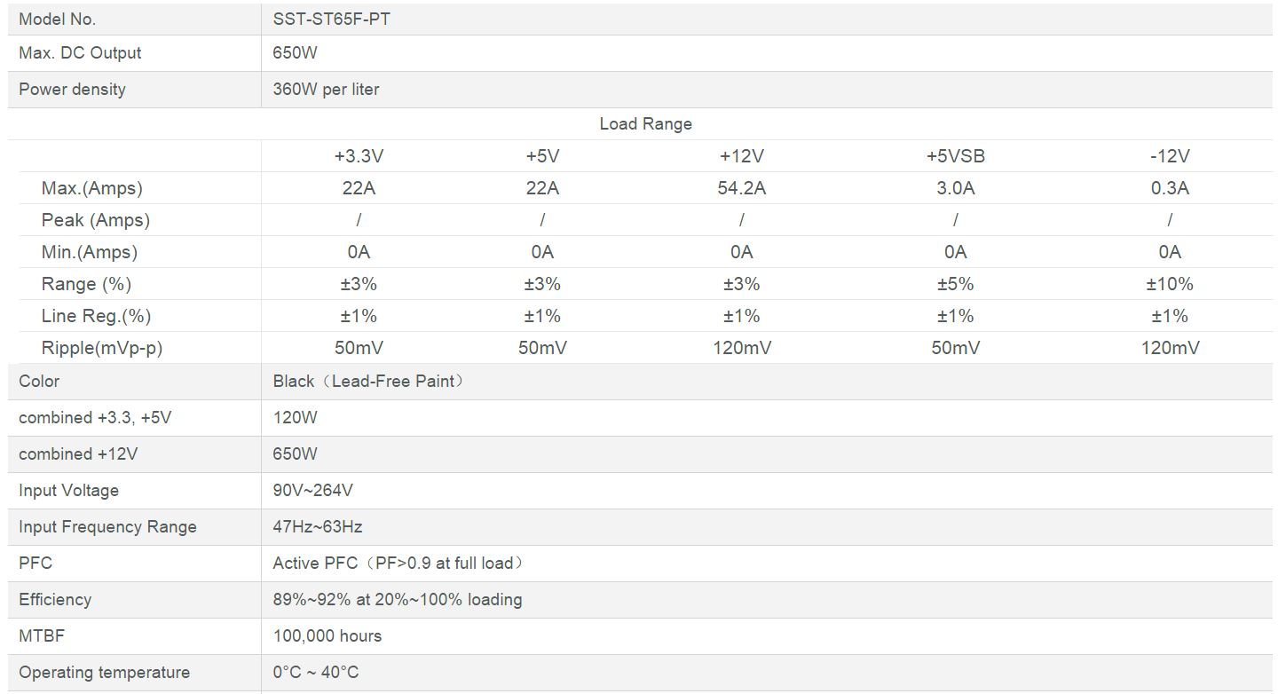The width and height of the screenshot is (1278, 694).
Task: Click the ±5% range value
Action: coord(955,284)
